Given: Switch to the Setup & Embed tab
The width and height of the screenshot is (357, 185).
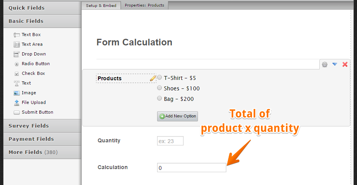Looking at the screenshot, I should click(x=101, y=5).
